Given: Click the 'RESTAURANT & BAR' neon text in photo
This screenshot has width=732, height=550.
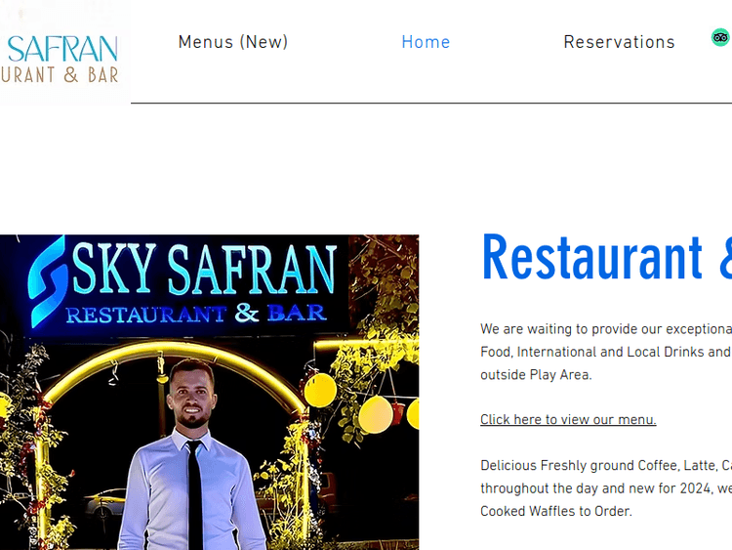Looking at the screenshot, I should point(195,314).
